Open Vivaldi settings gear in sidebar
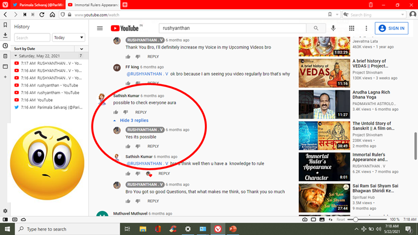This screenshot has height=235, width=418. 5,211
